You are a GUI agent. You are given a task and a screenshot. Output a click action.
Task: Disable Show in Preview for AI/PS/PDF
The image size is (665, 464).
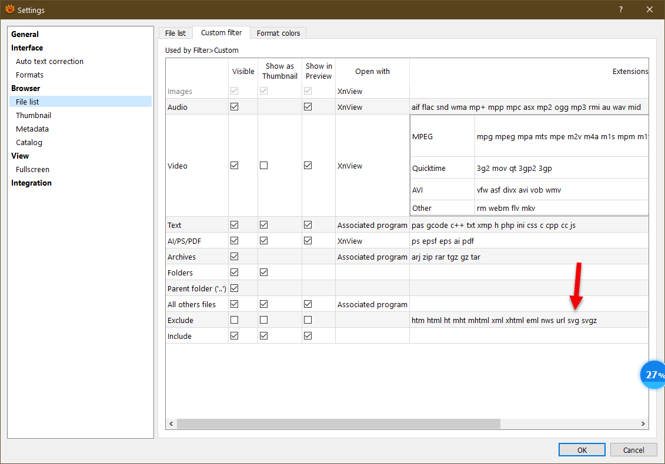click(x=308, y=241)
